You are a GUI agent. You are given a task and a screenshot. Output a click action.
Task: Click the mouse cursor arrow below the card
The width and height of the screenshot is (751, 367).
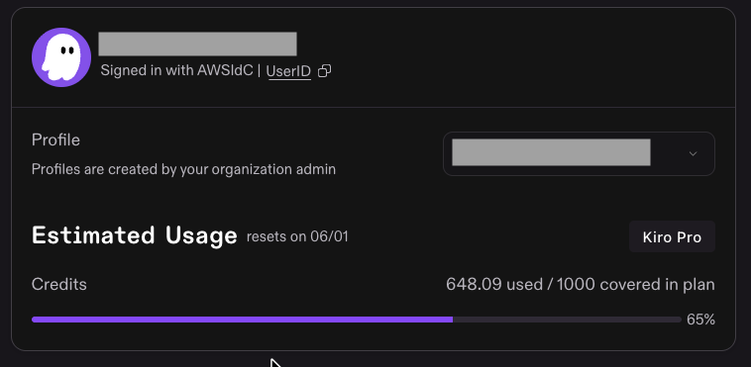[x=275, y=363]
